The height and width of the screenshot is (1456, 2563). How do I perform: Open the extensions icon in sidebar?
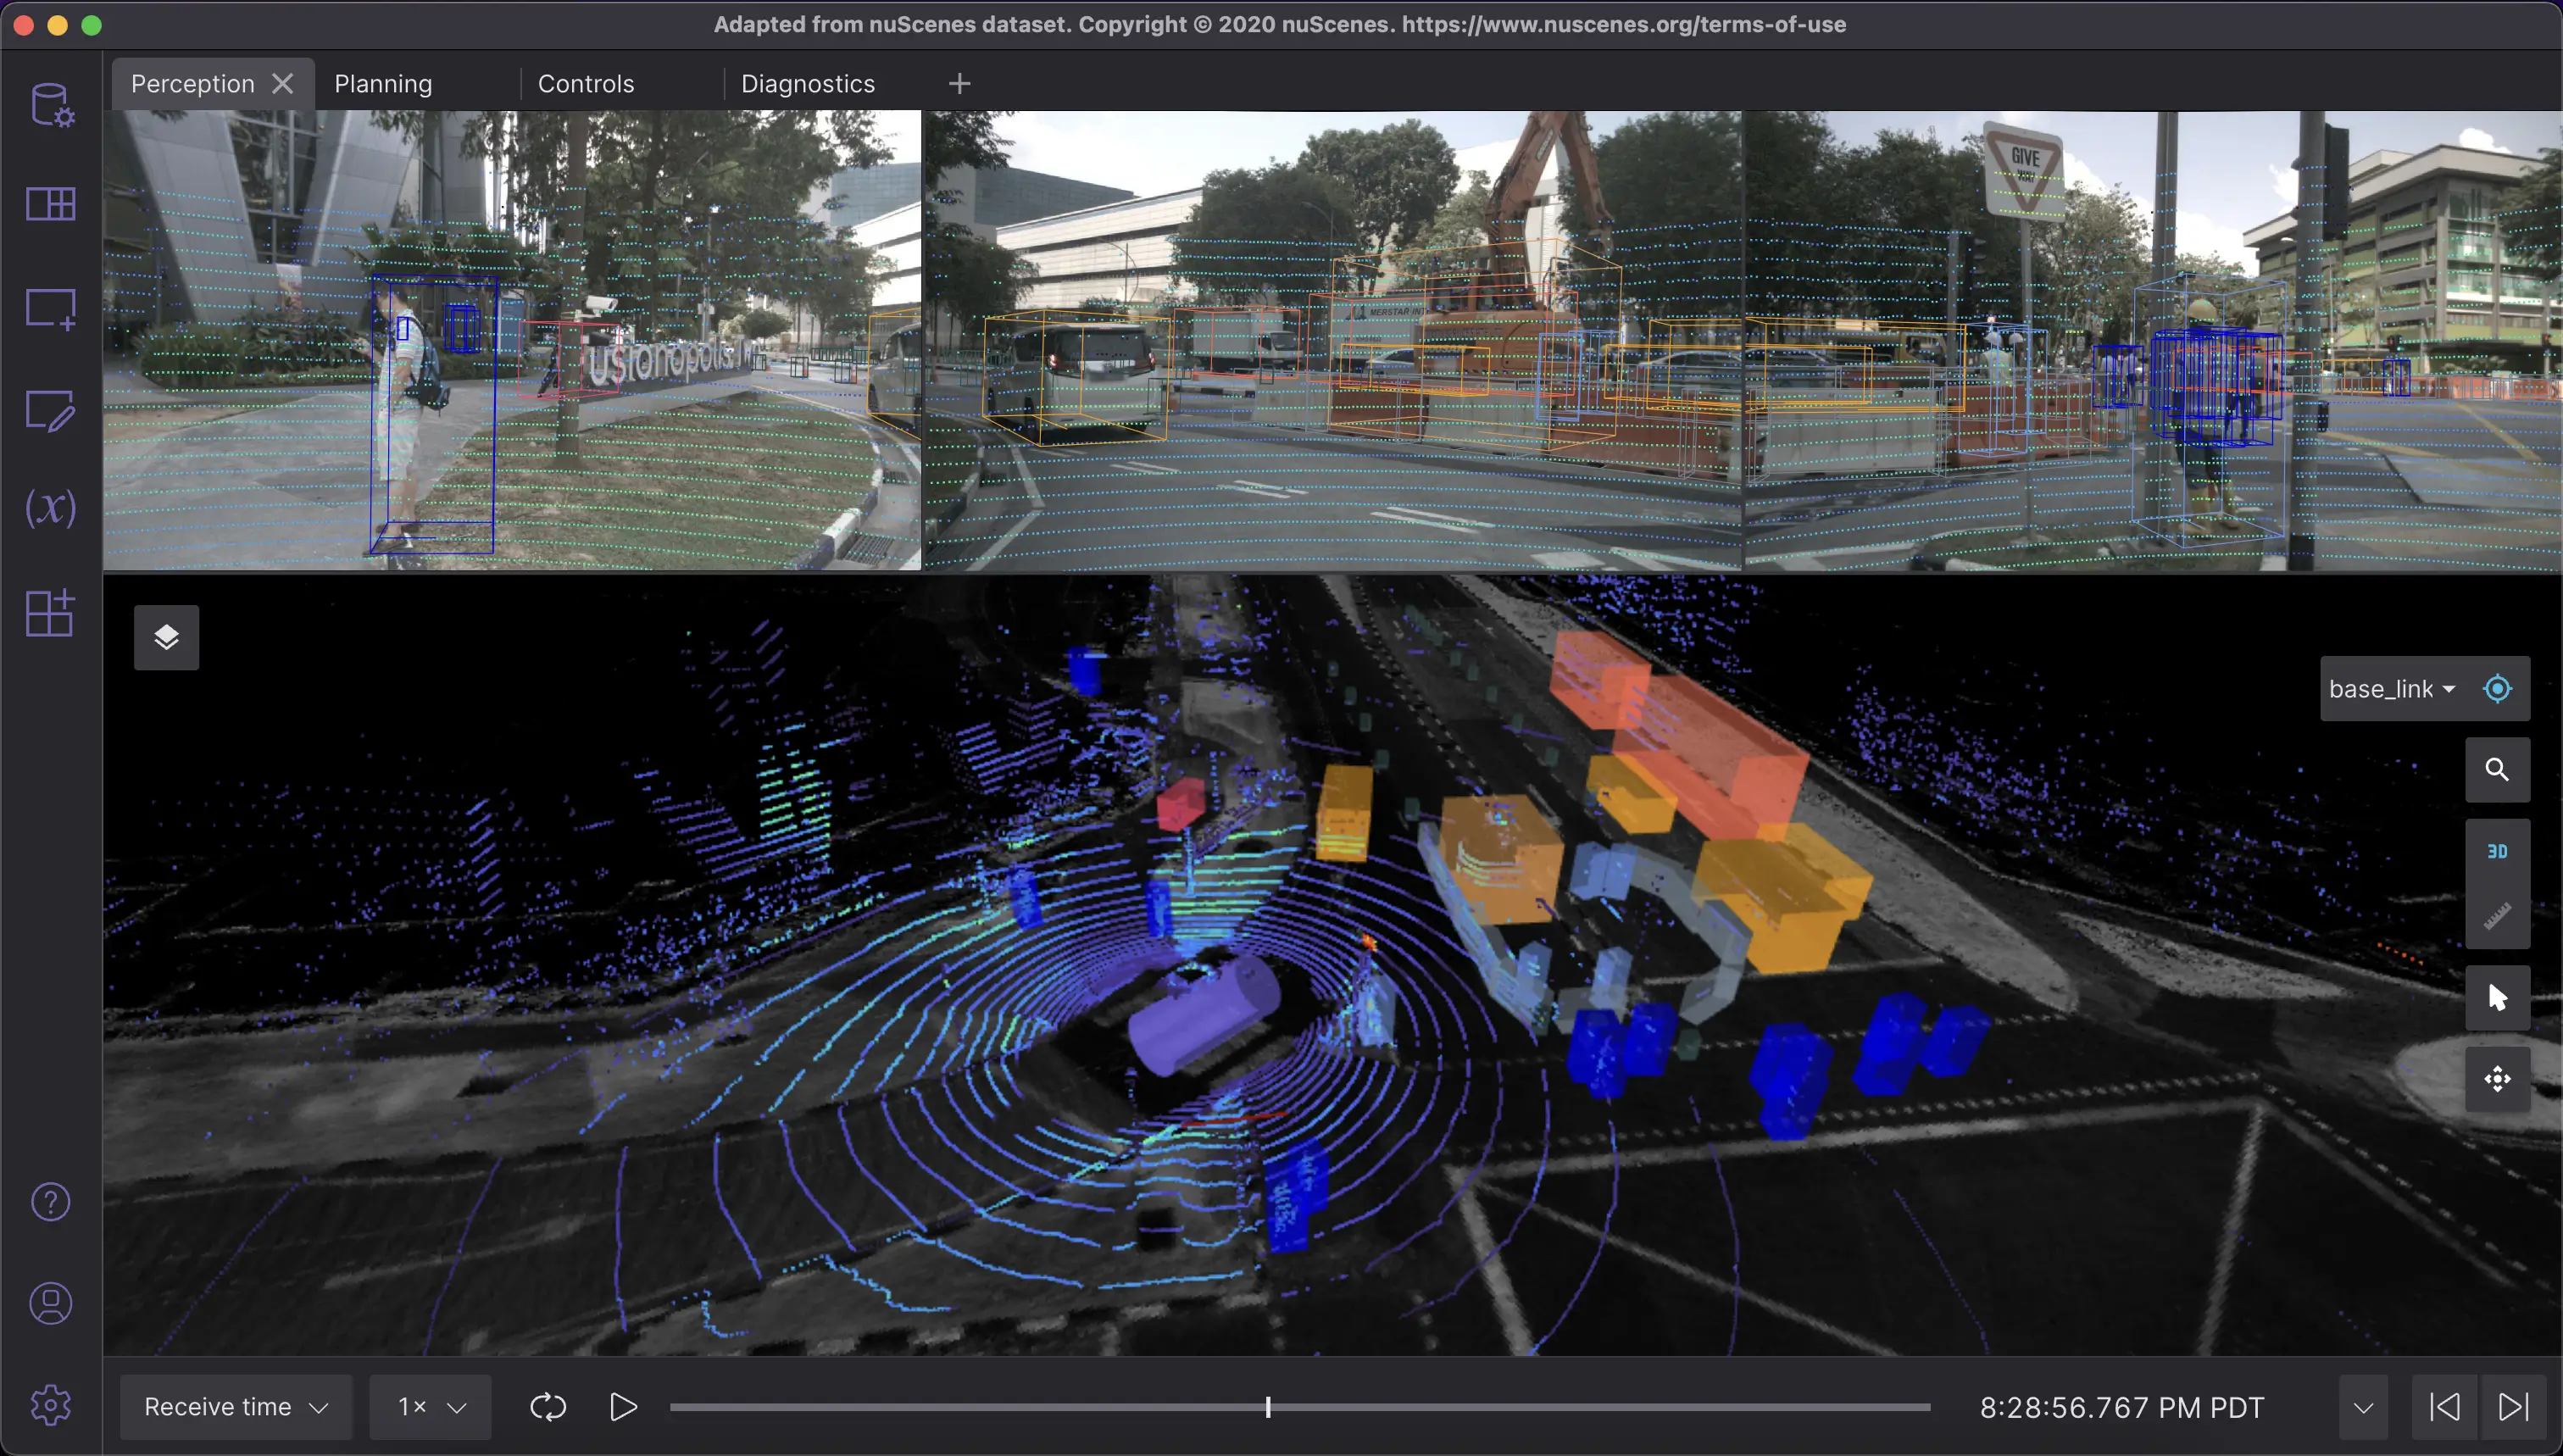click(50, 612)
